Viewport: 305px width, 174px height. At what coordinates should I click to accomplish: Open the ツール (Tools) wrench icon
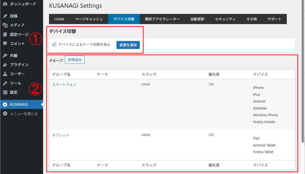(5, 83)
